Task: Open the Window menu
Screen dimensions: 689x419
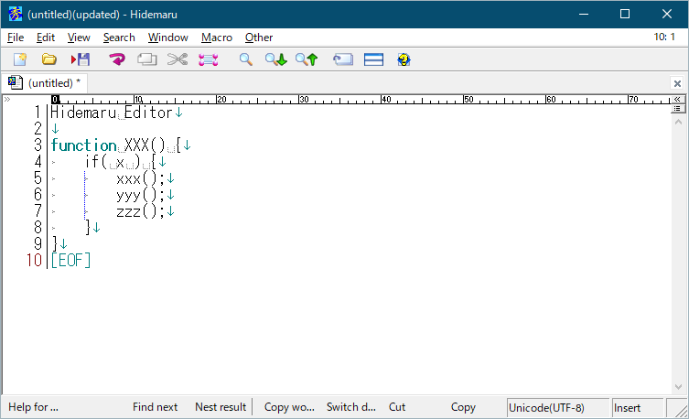Action: (x=167, y=38)
